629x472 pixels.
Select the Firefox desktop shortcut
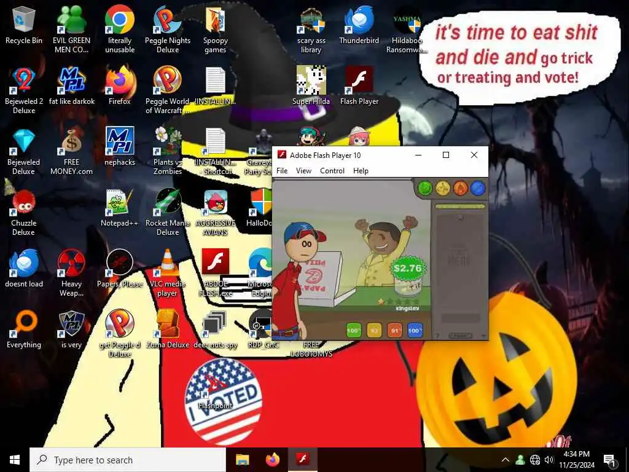click(120, 86)
